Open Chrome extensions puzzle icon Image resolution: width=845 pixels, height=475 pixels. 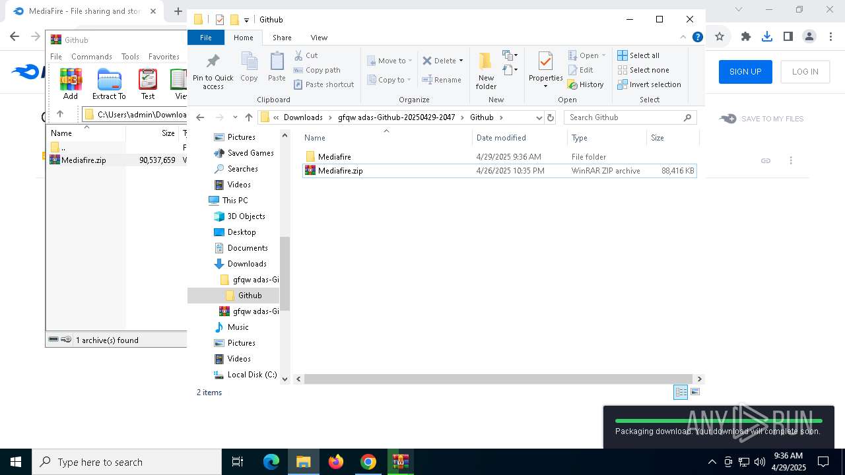(x=746, y=36)
